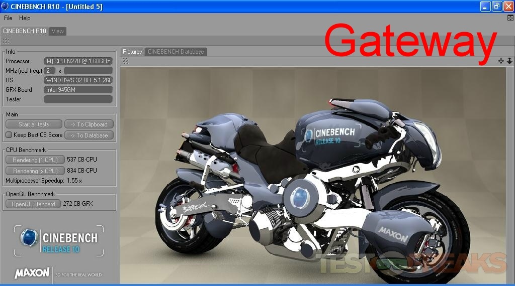Select the Pictures tab
This screenshot has width=515, height=286.
[132, 52]
